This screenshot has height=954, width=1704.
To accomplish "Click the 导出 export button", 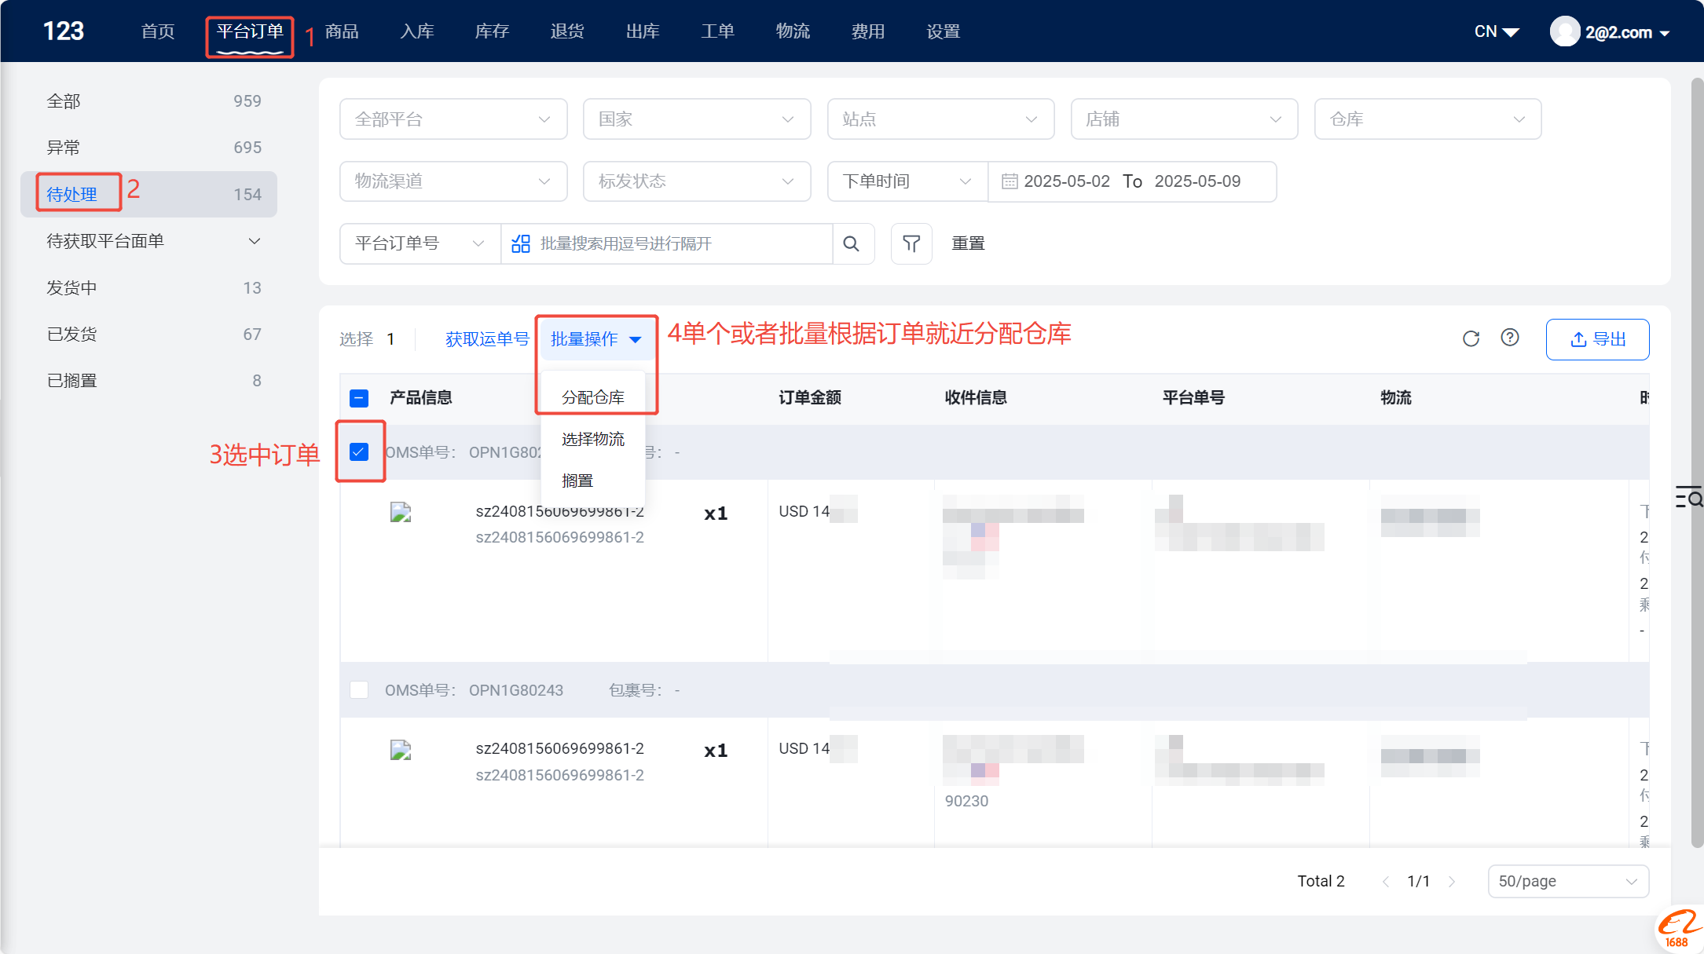I will (1597, 339).
